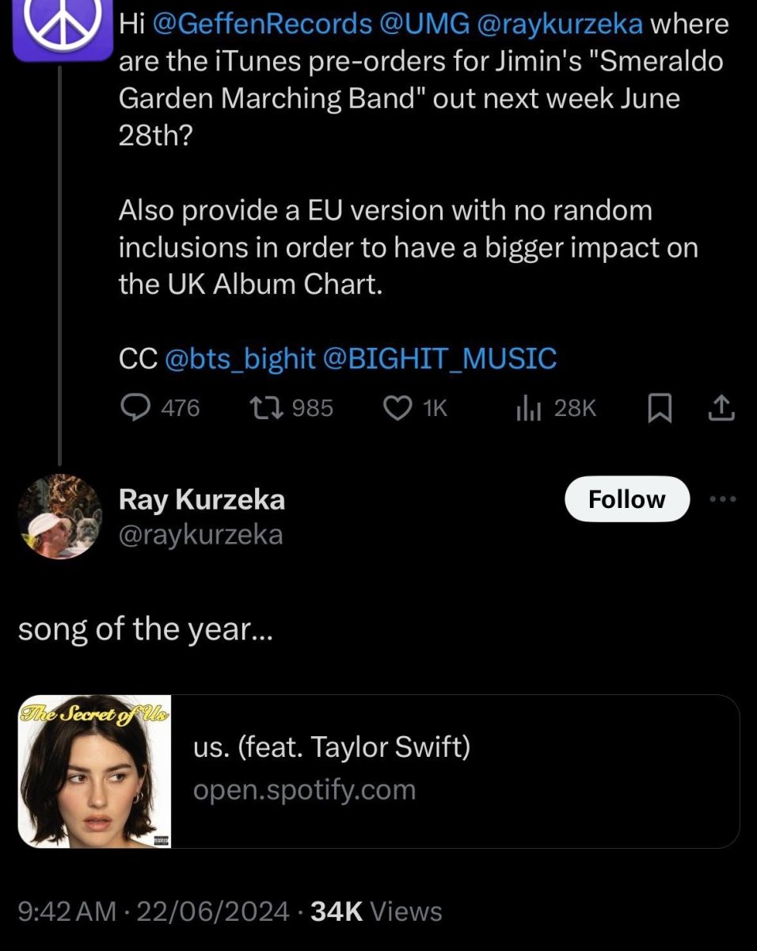Open Ray Kurzeka's profile picture
The image size is (757, 951).
(x=60, y=516)
